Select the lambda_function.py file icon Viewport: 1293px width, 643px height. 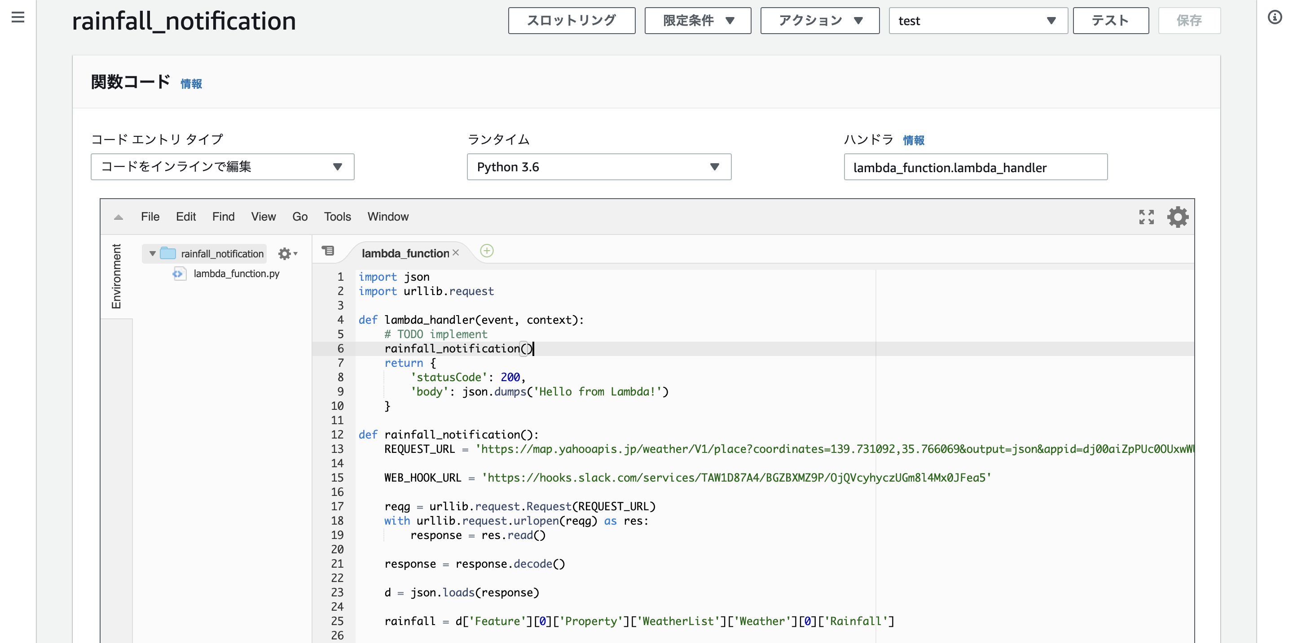pos(179,274)
